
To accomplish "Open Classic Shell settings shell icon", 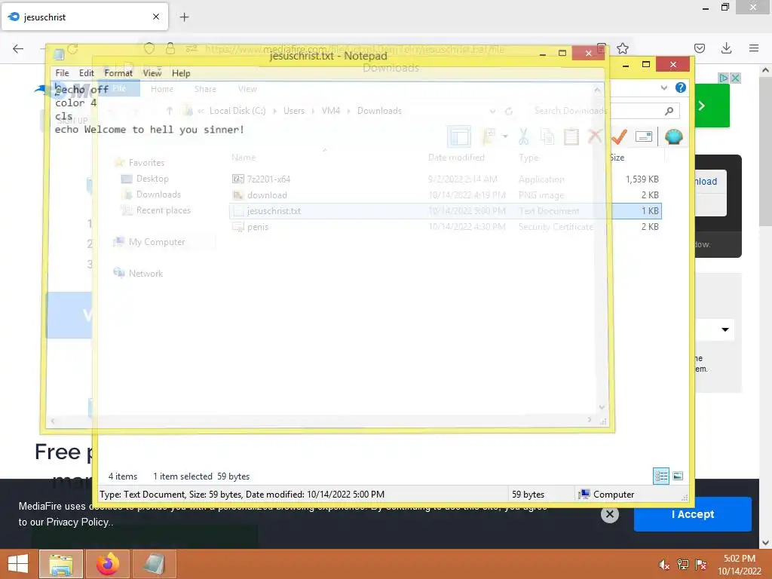I will 673,136.
